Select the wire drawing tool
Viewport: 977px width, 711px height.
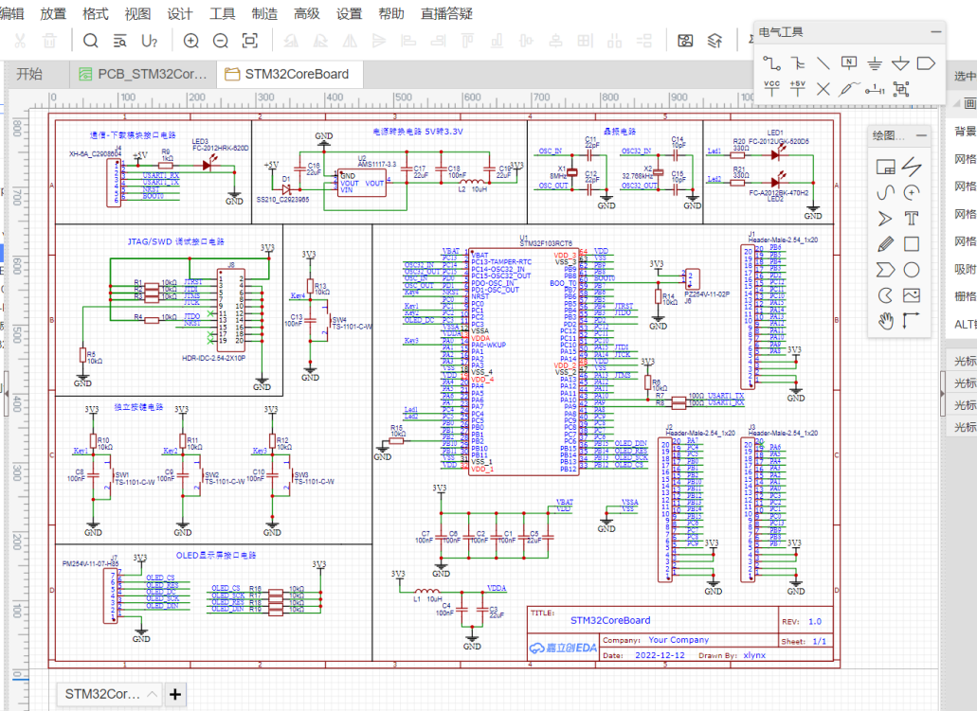click(771, 62)
